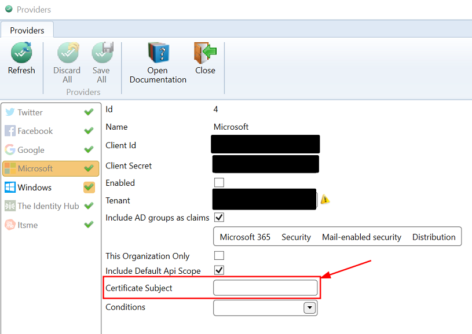The height and width of the screenshot is (334, 472).
Task: Select The Identity Hub provider icon
Action: 10,205
